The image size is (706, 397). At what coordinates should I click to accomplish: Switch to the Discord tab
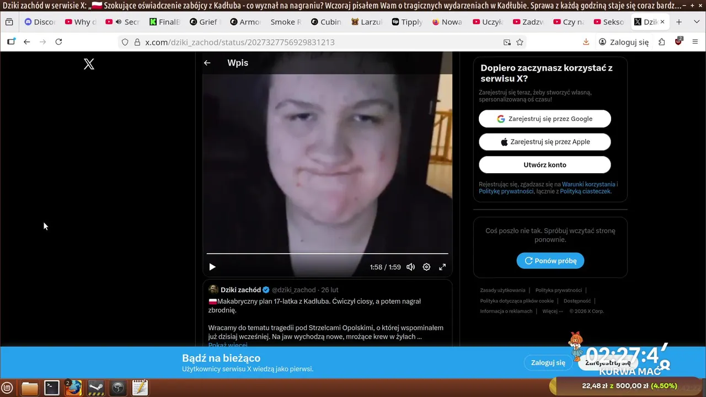40,22
